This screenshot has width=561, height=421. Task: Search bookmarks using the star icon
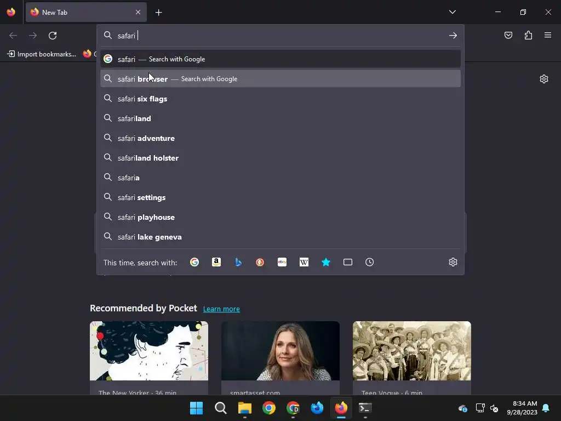click(x=326, y=263)
